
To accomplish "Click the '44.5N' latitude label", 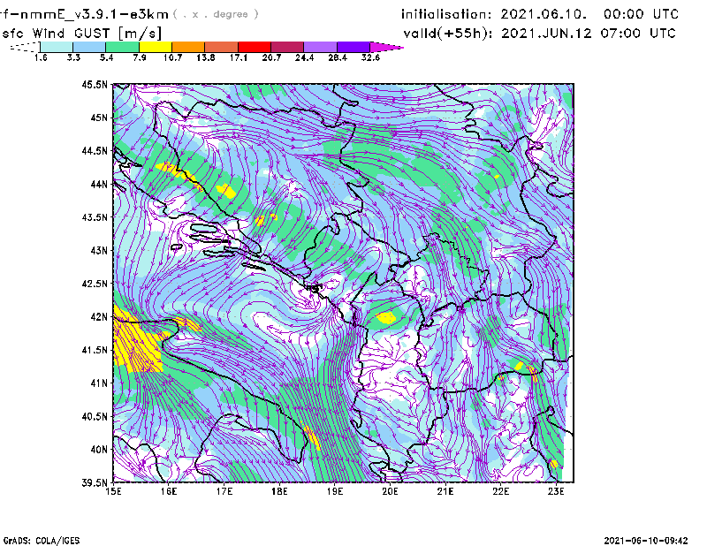I will (95, 150).
